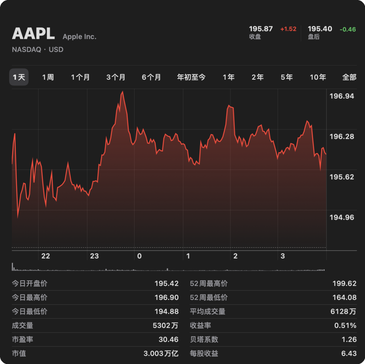Select the 1天 time range tab
This screenshot has height=364, width=365.
click(19, 77)
